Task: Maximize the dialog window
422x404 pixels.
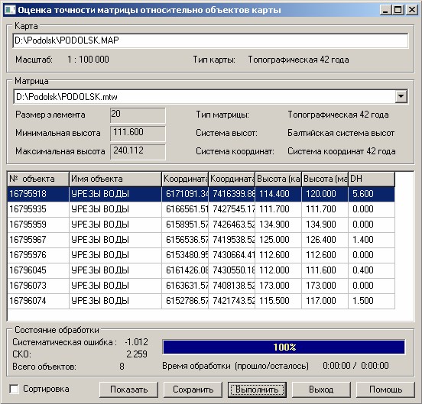Action: point(398,10)
